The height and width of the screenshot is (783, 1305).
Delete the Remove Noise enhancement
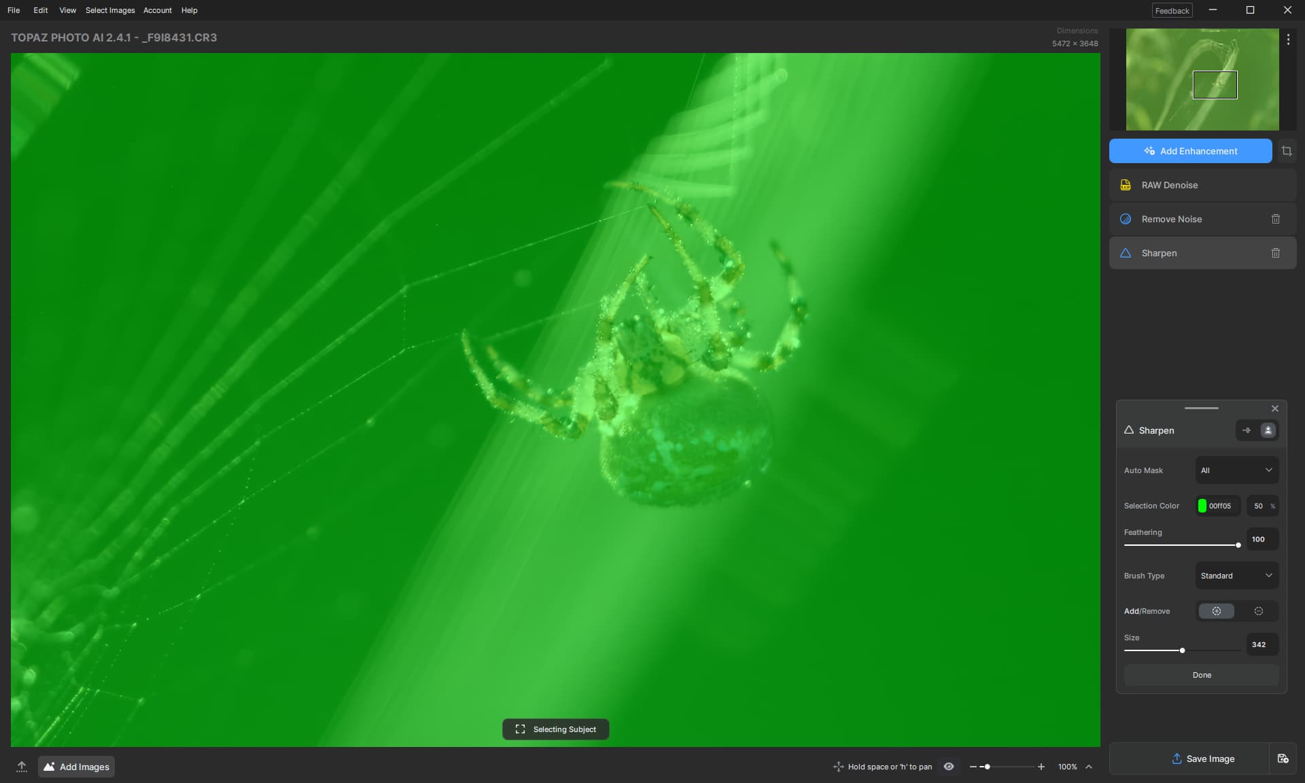coord(1275,219)
